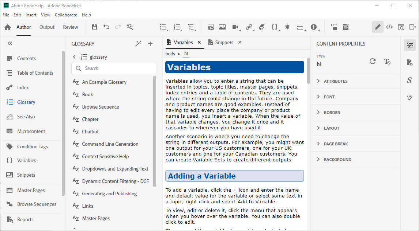Insert a horizontal line
The image size is (419, 231).
[301, 27]
